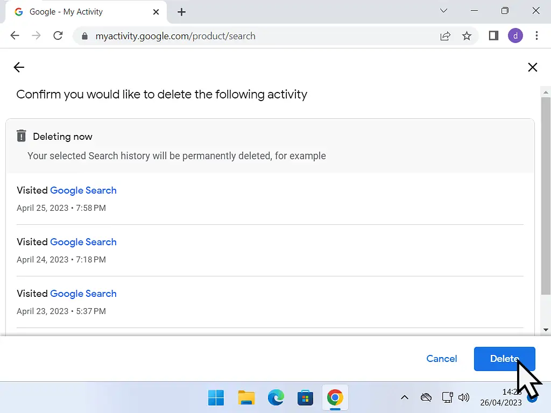
Task: Click the browser back navigation arrow
Action: coord(15,36)
